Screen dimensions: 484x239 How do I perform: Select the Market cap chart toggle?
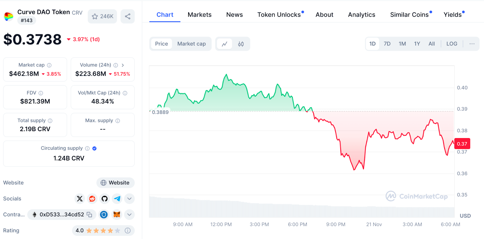point(191,44)
